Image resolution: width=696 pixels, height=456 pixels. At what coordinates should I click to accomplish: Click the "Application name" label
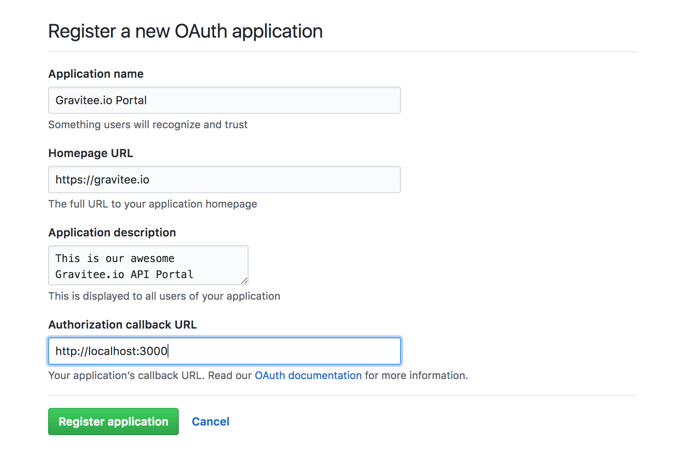(96, 74)
